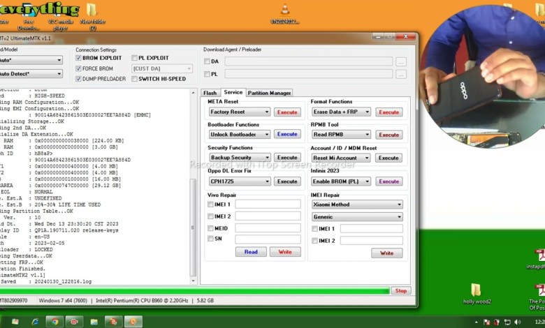This screenshot has width=545, height=328.
Task: Check IMEI 2 in the IMEI Repair section
Action: click(314, 241)
